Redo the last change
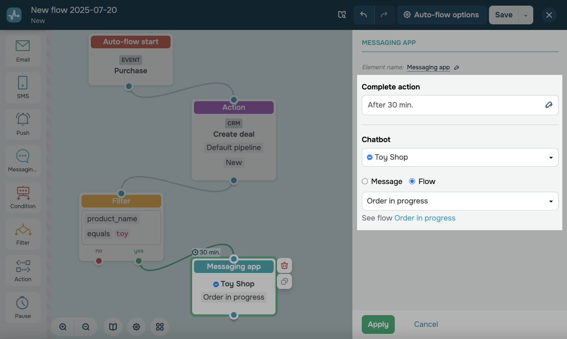Image resolution: width=567 pixels, height=339 pixels. point(384,15)
